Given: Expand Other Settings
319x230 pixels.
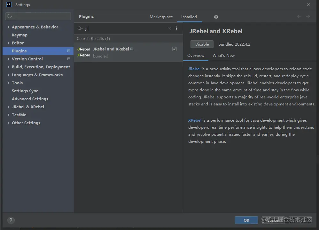Looking at the screenshot, I should coord(8,123).
